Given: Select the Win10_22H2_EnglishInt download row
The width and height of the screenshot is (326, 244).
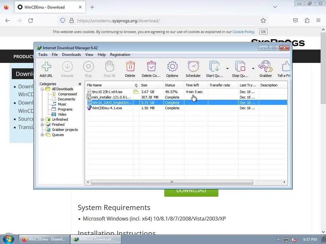Looking at the screenshot, I should click(186, 103).
